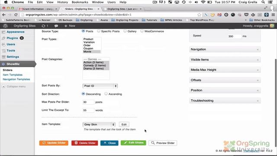Open the Time Machine menu bar icon
Screen dimensions: 277x156
click(x=184, y=2)
